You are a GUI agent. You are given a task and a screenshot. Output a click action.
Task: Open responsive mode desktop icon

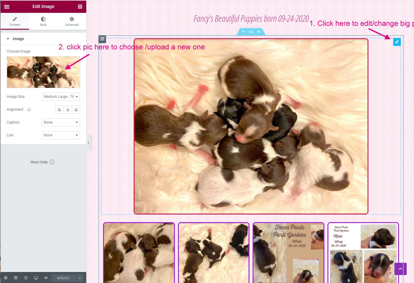click(x=36, y=278)
